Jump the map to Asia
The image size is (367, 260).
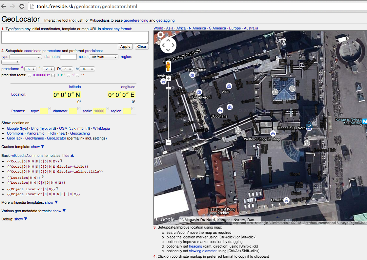[x=170, y=28]
